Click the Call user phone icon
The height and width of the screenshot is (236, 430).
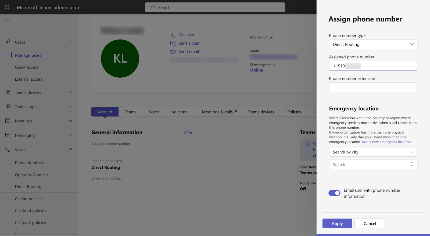click(x=173, y=35)
